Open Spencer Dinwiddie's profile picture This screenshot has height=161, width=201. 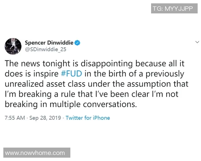(x=13, y=46)
